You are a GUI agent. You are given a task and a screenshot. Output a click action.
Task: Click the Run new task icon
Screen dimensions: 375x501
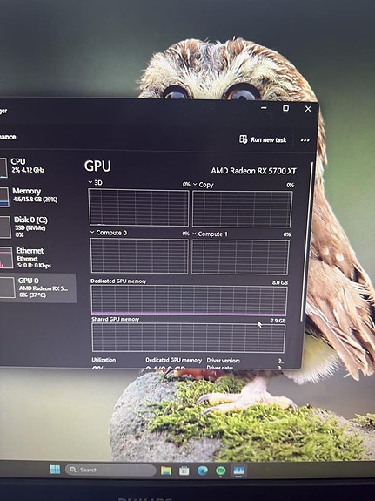tap(244, 139)
